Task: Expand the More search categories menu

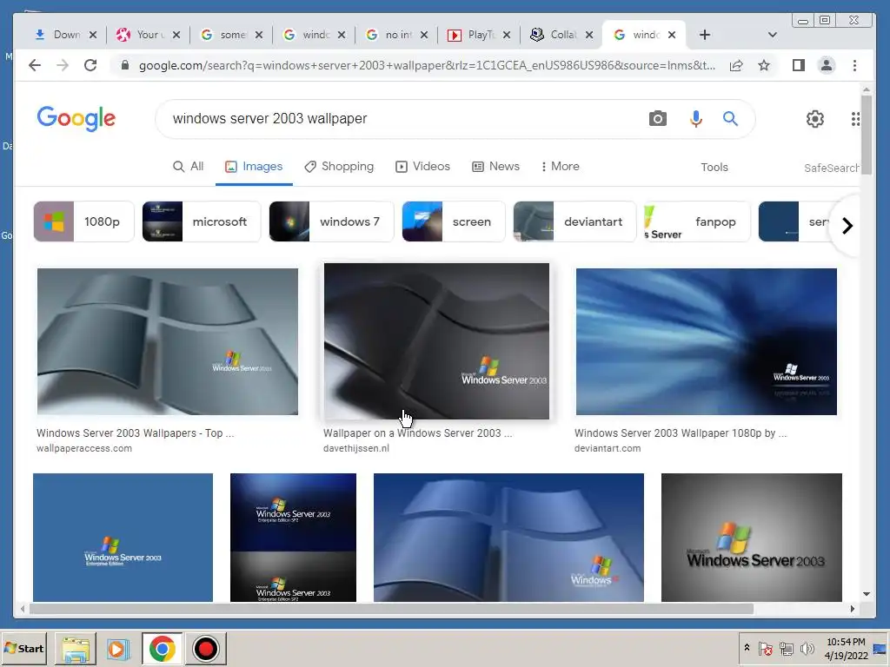Action: 560,166
